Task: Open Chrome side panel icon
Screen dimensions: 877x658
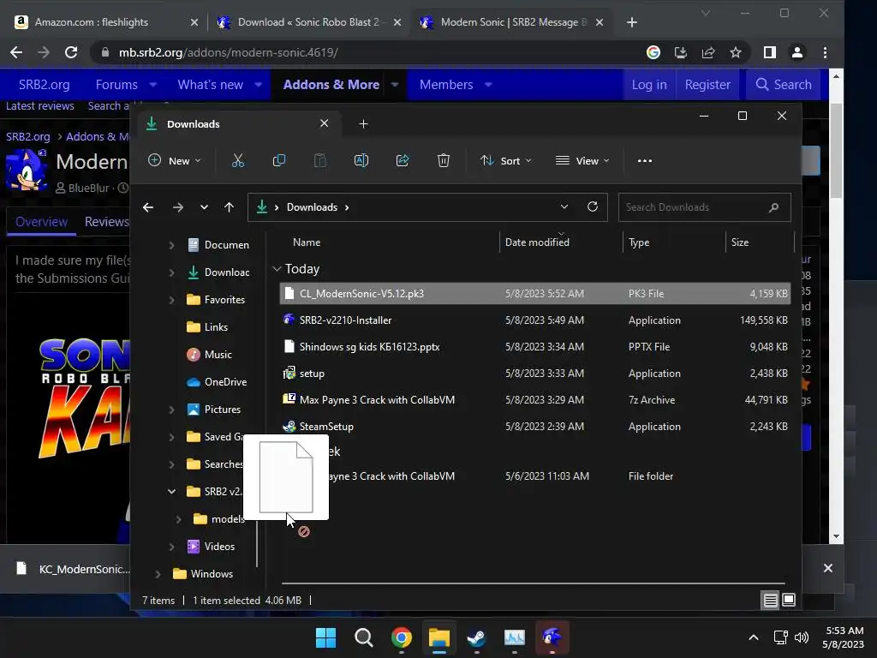Action: pos(770,52)
